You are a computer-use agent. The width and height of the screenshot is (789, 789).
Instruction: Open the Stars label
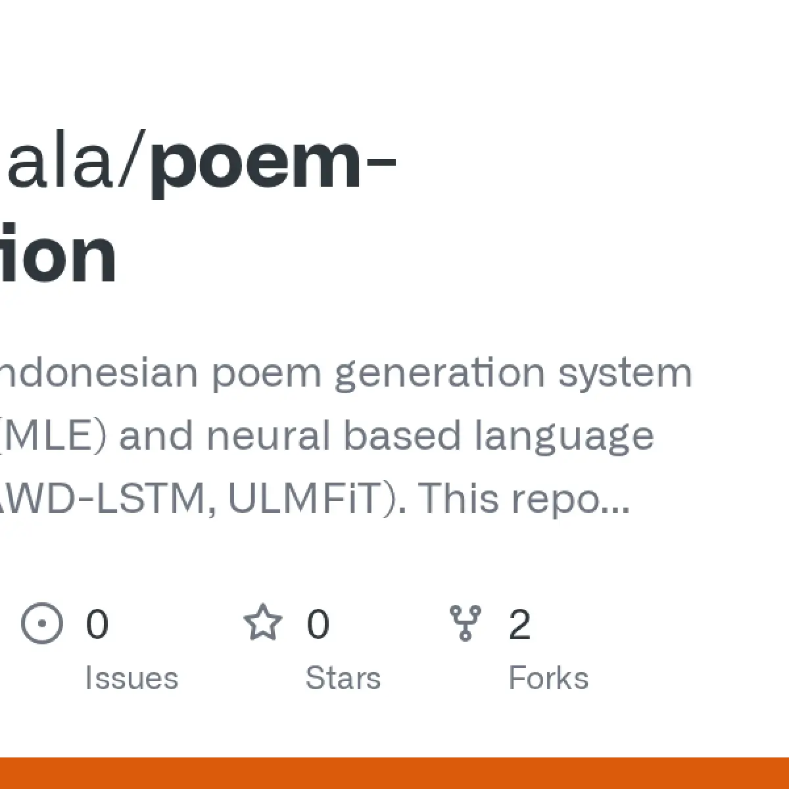tap(343, 678)
